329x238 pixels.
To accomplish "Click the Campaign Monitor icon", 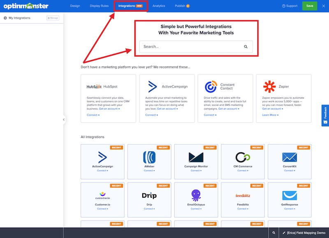I will [196, 157].
